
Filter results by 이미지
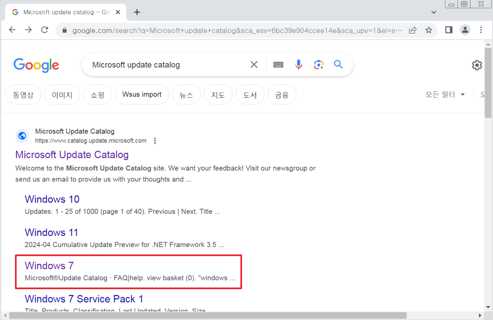[62, 95]
